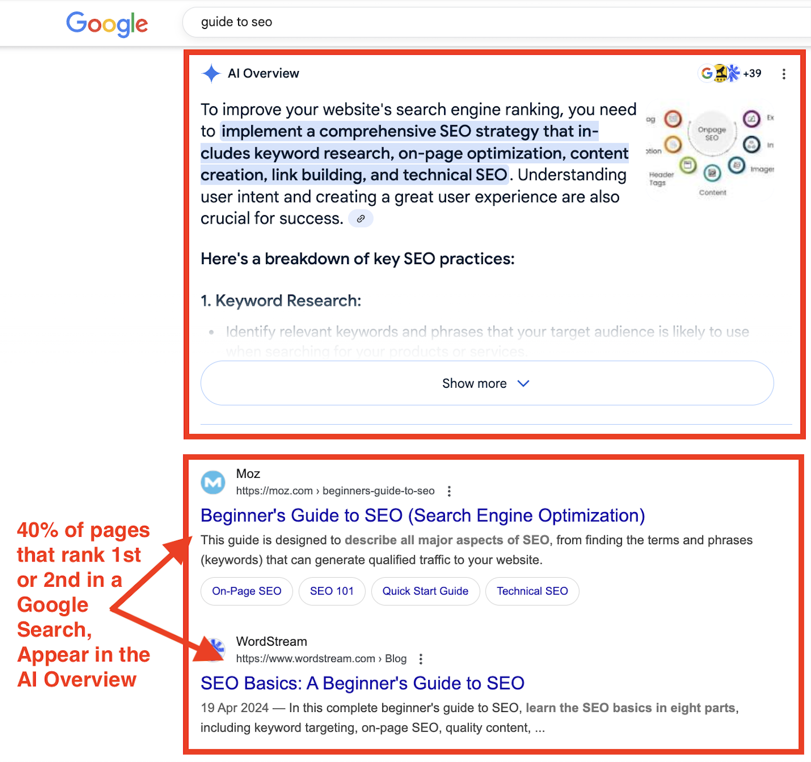Expand the AI Overview with Show more
The width and height of the screenshot is (811, 762).
pos(487,383)
